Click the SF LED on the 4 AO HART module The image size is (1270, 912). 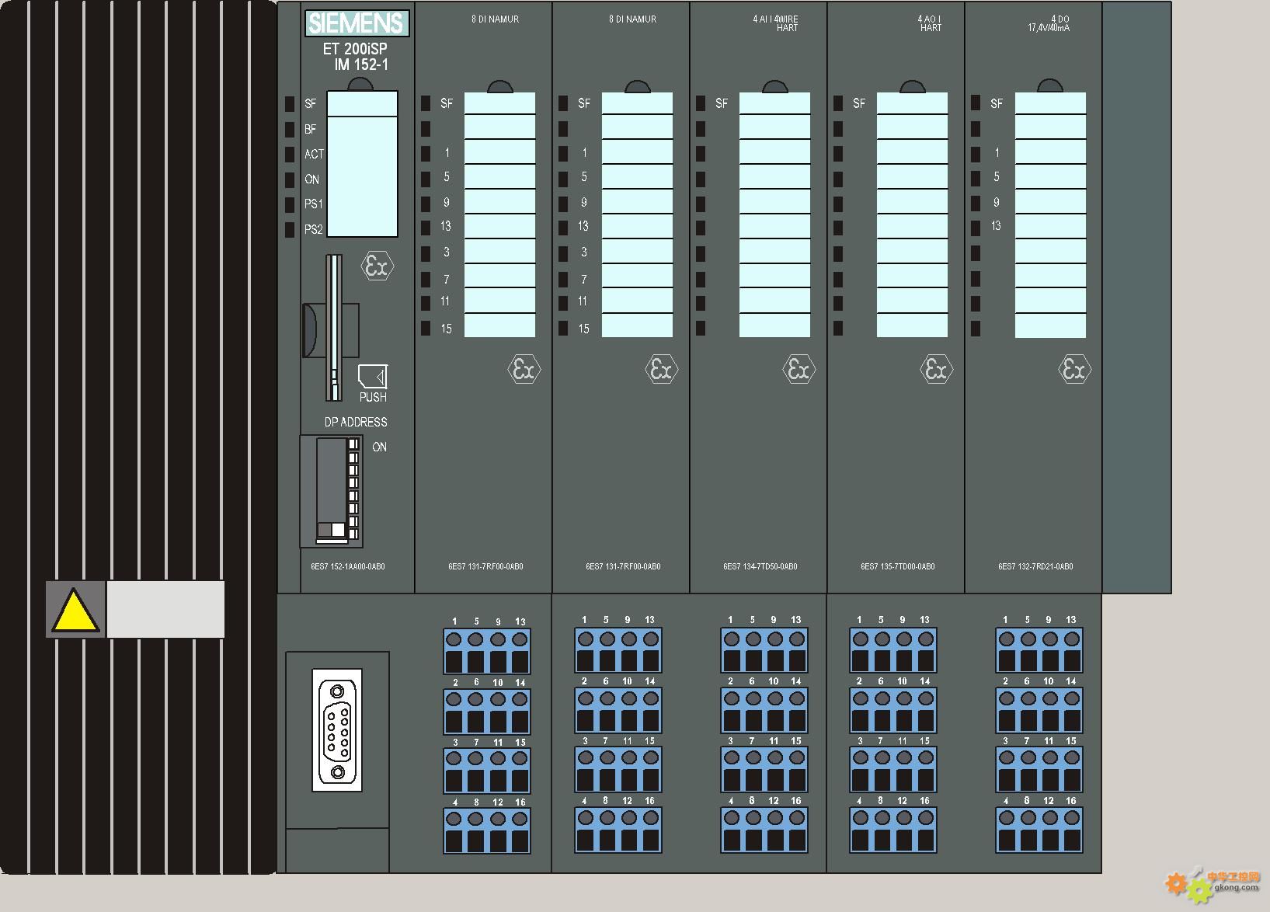click(x=838, y=103)
